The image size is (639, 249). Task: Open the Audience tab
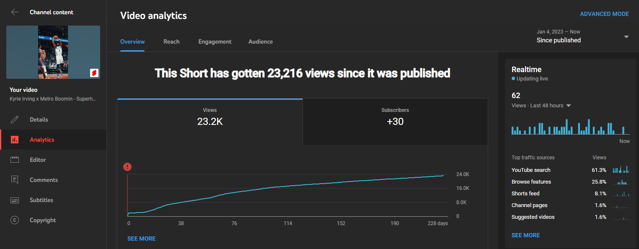click(261, 41)
